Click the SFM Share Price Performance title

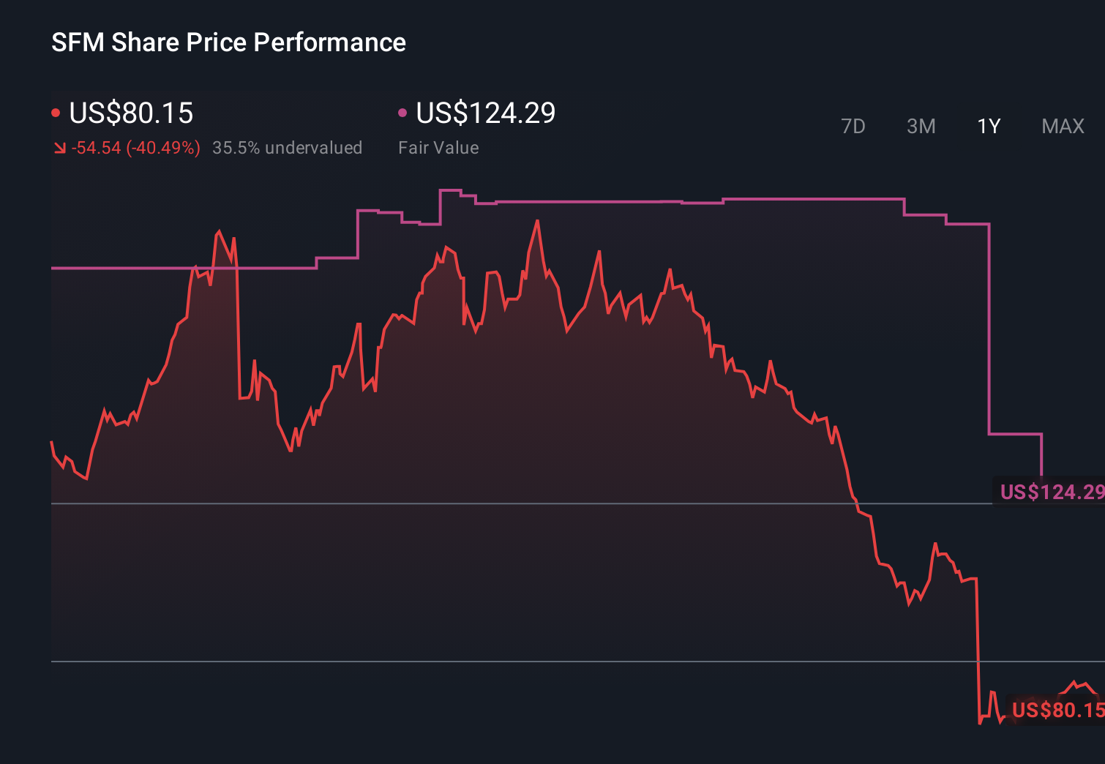coord(228,42)
